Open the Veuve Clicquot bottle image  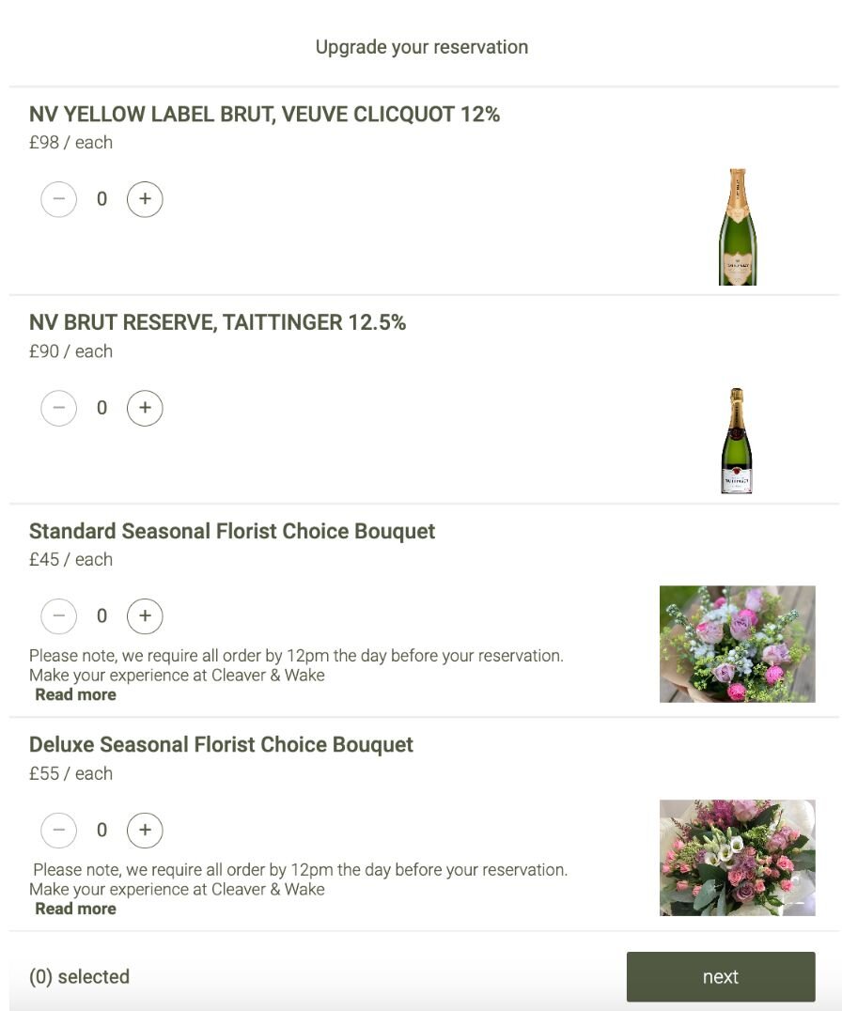(x=738, y=226)
